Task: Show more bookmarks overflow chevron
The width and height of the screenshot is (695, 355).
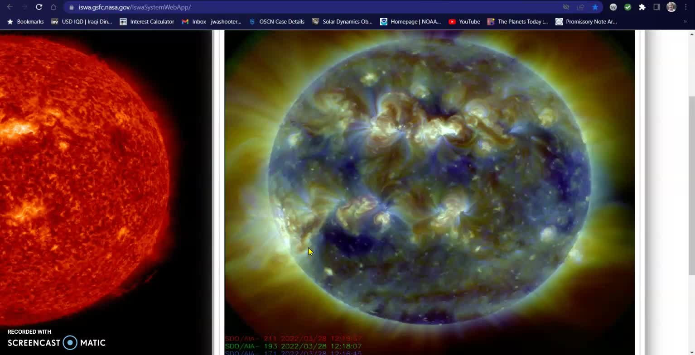Action: pyautogui.click(x=685, y=22)
